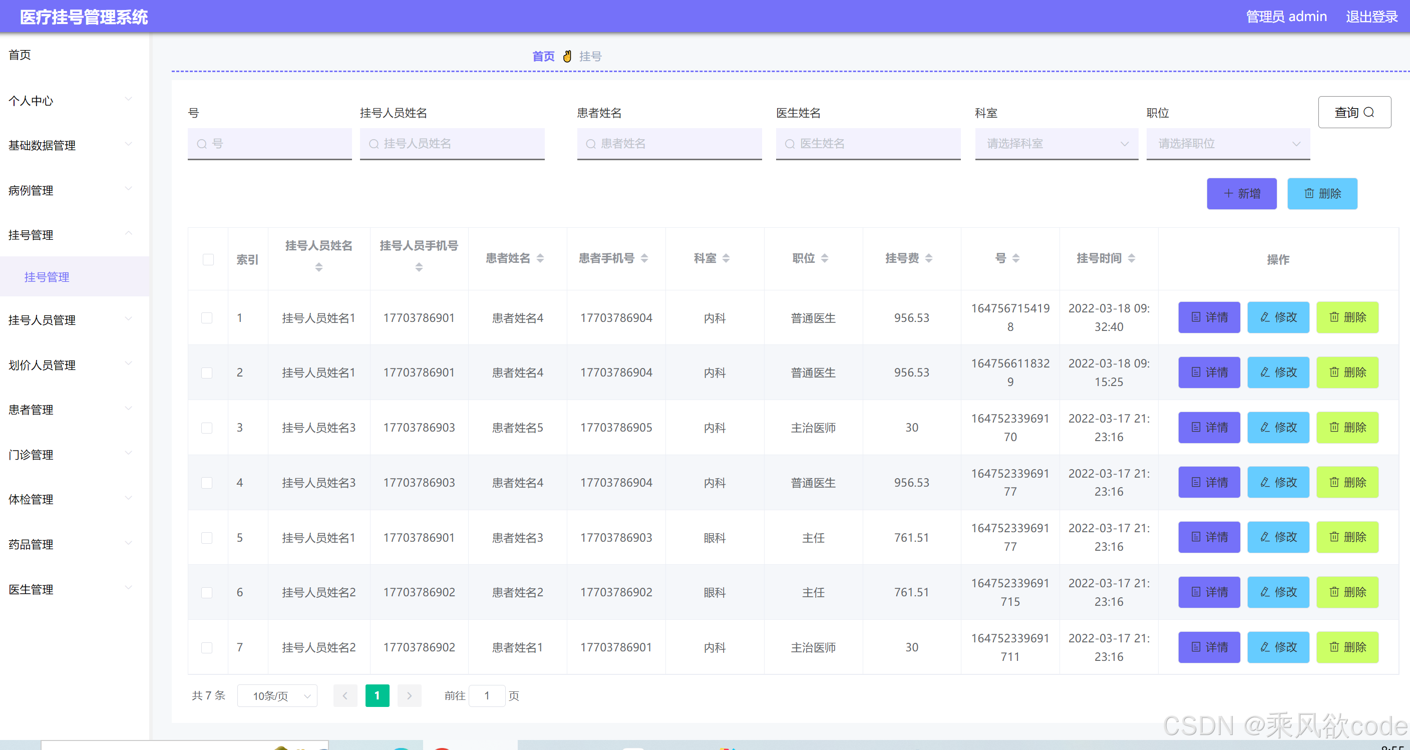Click the 患者姓名 search input field
The image size is (1410, 750).
[x=669, y=143]
